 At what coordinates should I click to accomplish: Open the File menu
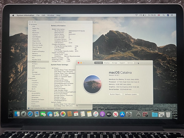[38, 15]
